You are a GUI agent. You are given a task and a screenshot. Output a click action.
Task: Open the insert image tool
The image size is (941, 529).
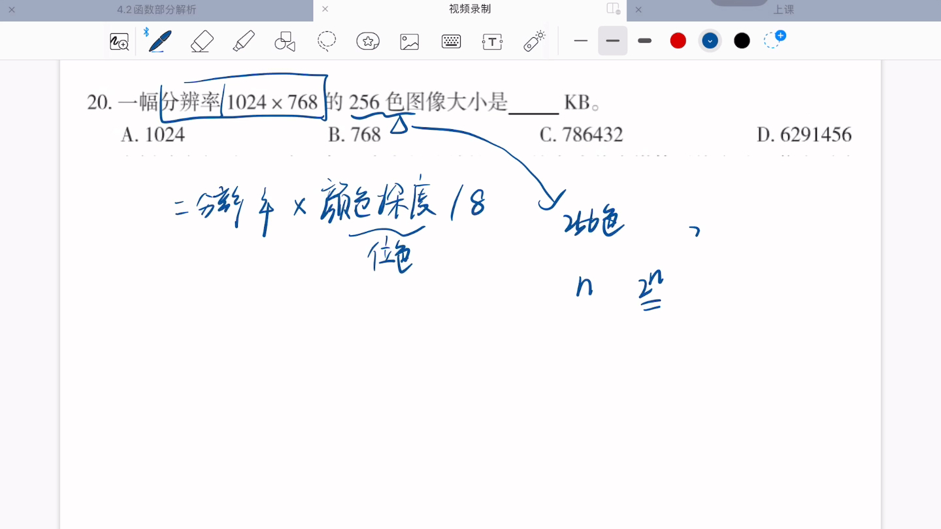click(410, 42)
